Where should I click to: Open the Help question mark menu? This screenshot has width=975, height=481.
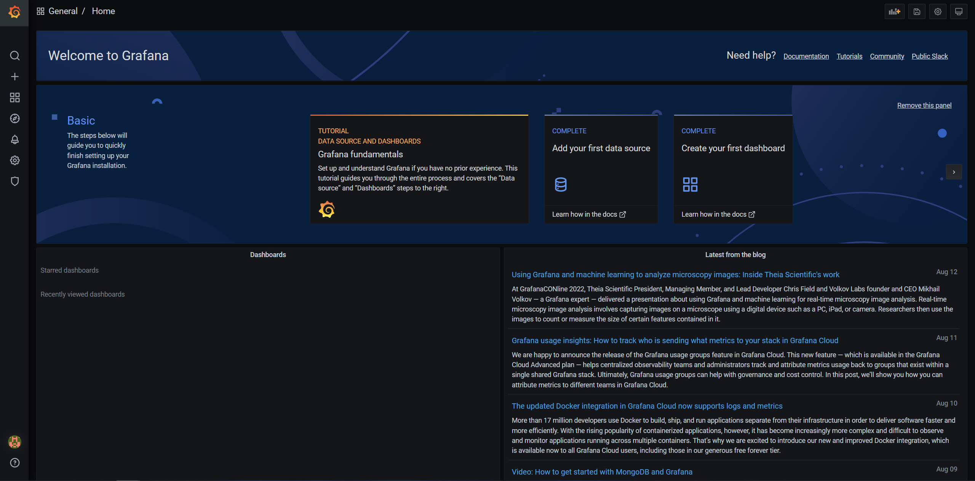tap(14, 463)
